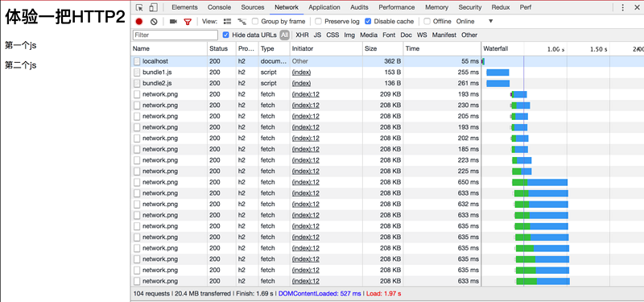The width and height of the screenshot is (644, 302).
Task: Open the Redux tab
Action: pyautogui.click(x=501, y=7)
